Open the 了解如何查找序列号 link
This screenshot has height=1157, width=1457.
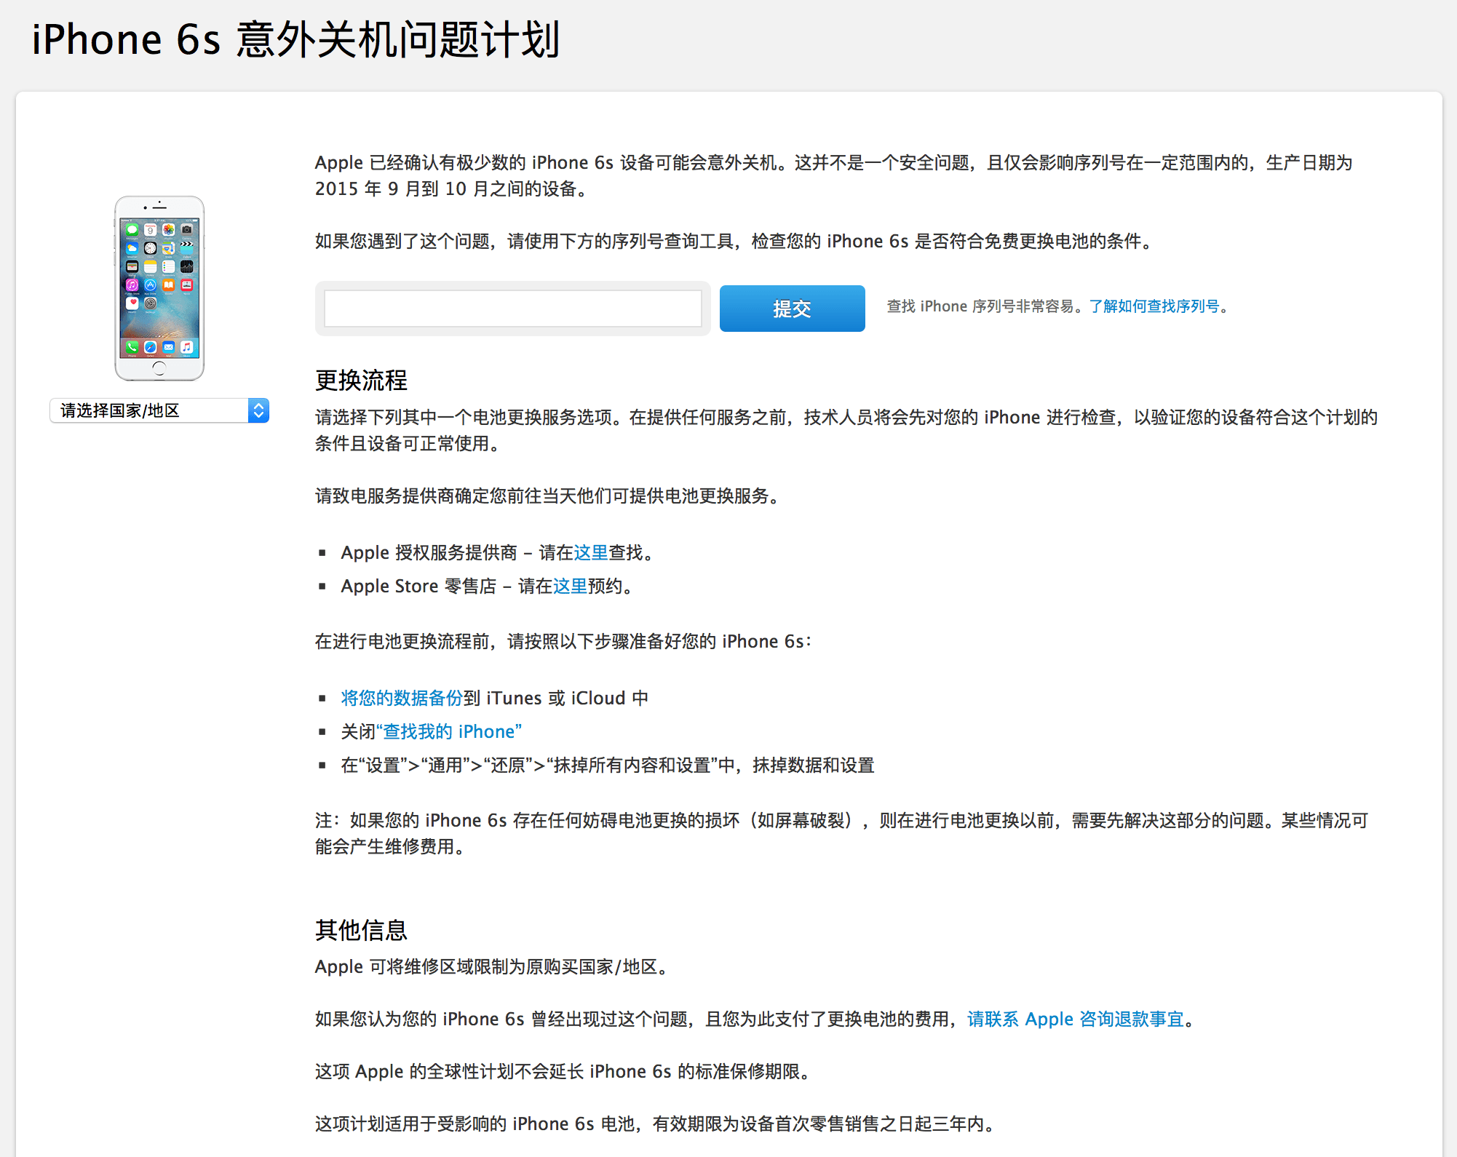[x=1154, y=306]
